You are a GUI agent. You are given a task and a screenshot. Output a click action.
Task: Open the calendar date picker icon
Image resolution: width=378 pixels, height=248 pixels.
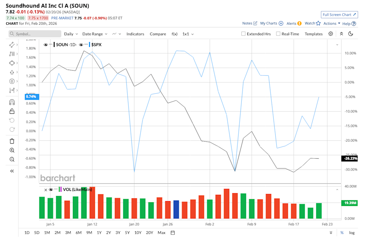(173, 233)
